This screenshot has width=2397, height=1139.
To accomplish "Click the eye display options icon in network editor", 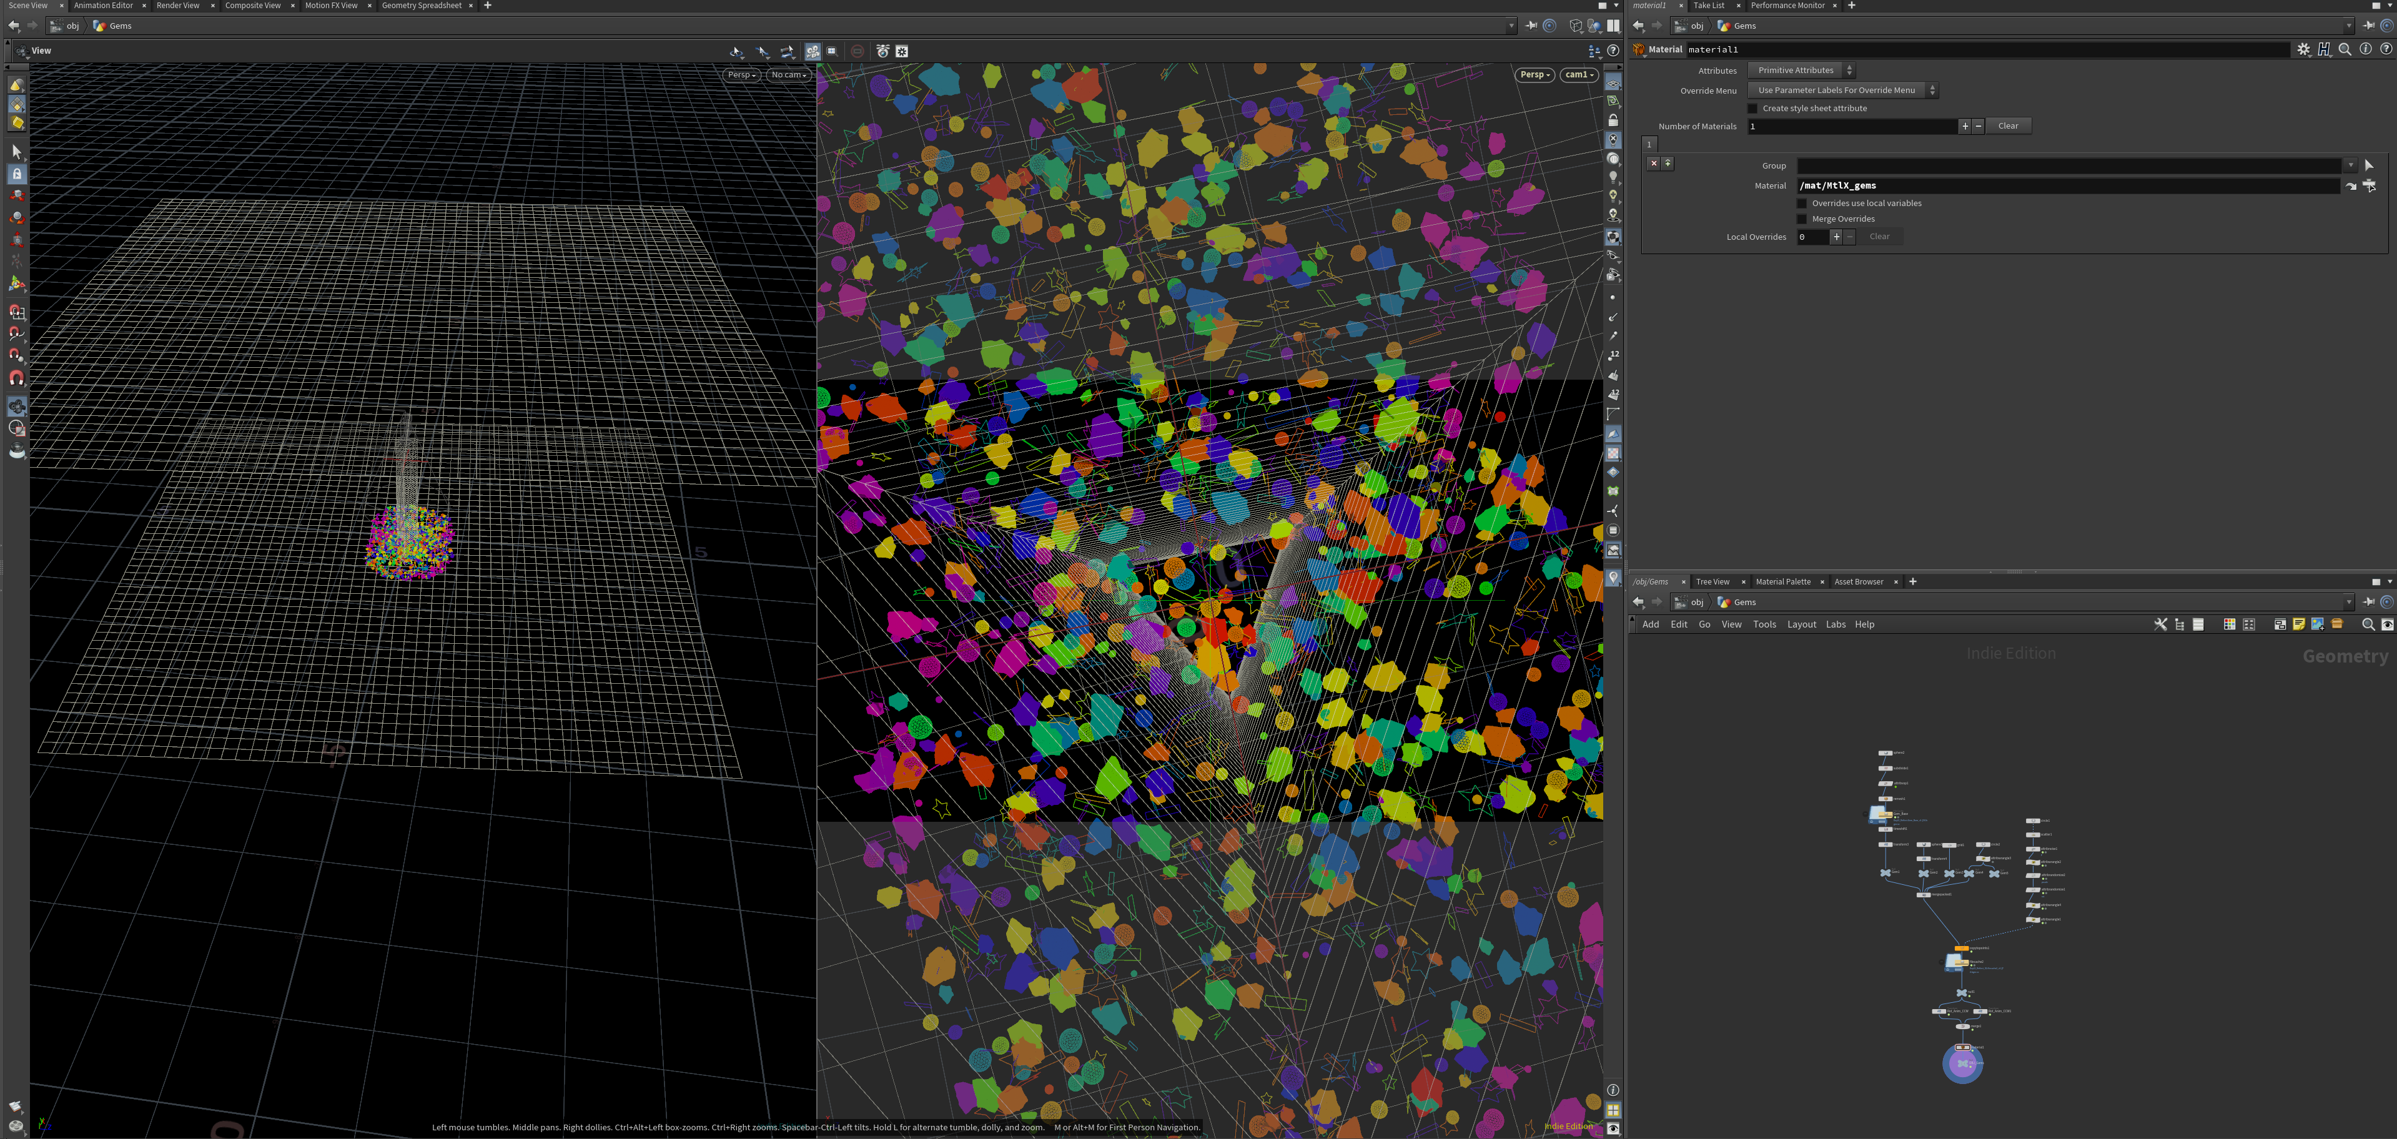I will (x=2388, y=624).
